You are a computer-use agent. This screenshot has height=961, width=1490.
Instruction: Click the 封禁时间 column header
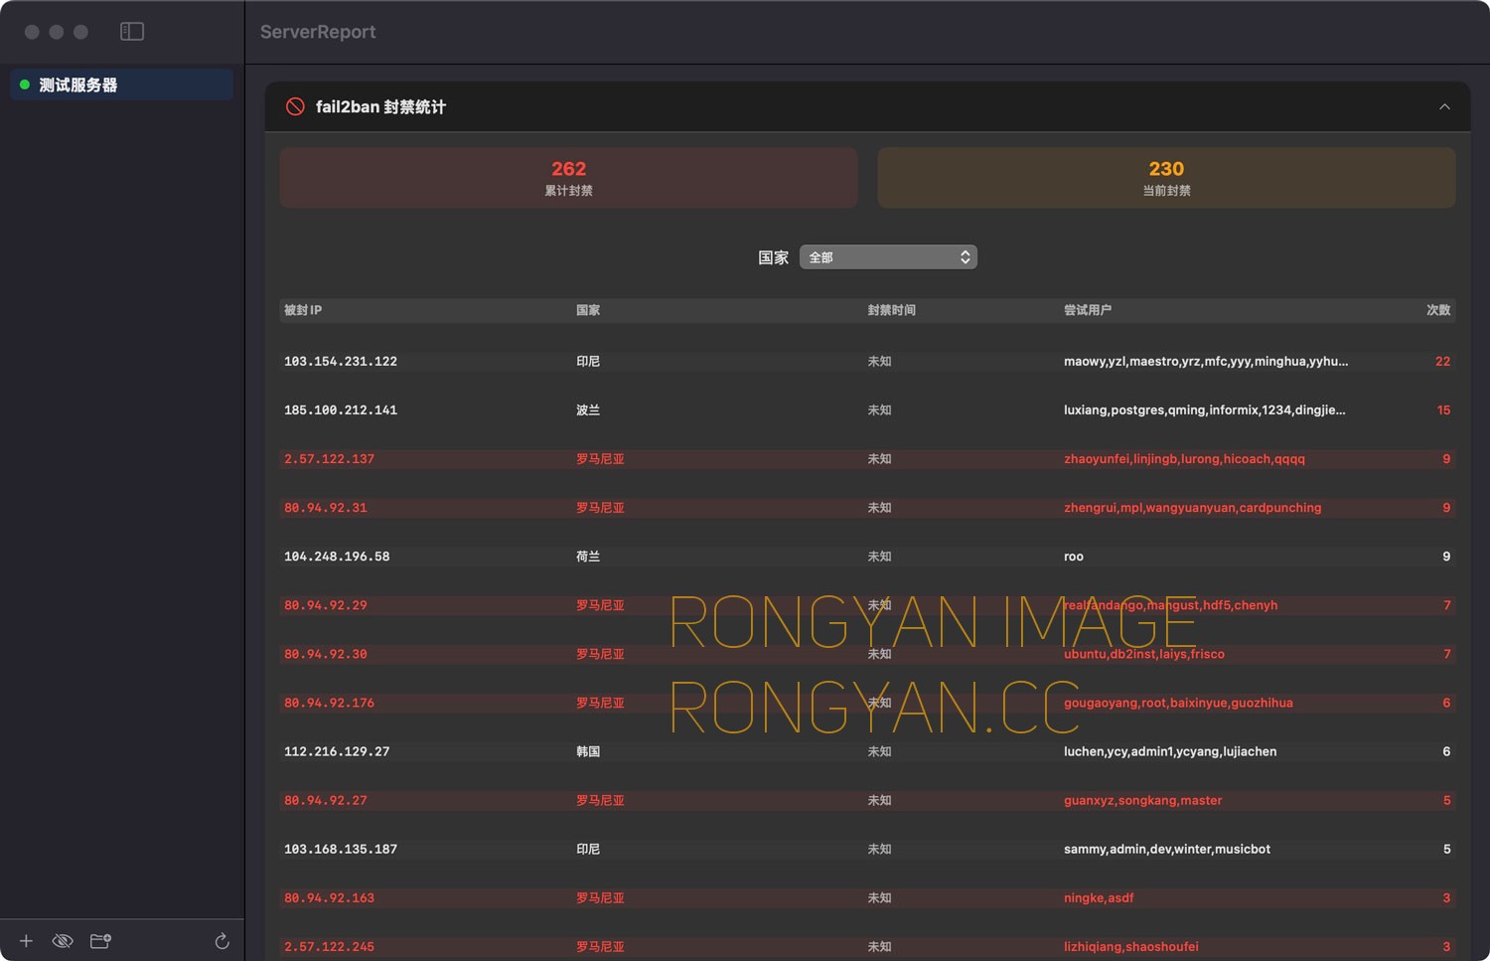coord(891,310)
